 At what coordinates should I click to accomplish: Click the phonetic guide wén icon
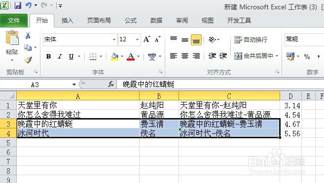[x=152, y=56]
